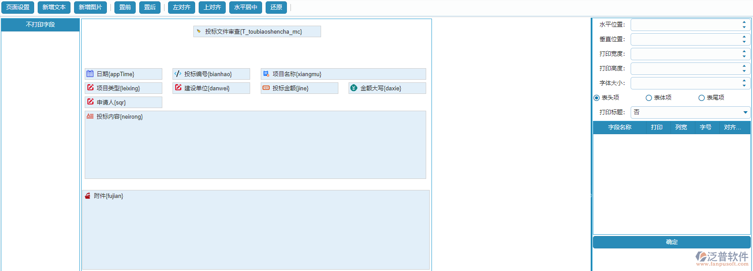Viewport: 753px width, 271px height.
Task: Click the edit icon beside 项目类型{leixing}
Action: pyautogui.click(x=90, y=88)
